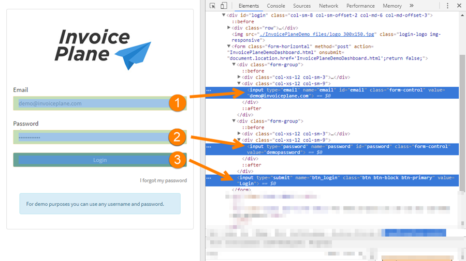This screenshot has height=261, width=466.
Task: Close the DevTools panel with the X
Action: 459,6
